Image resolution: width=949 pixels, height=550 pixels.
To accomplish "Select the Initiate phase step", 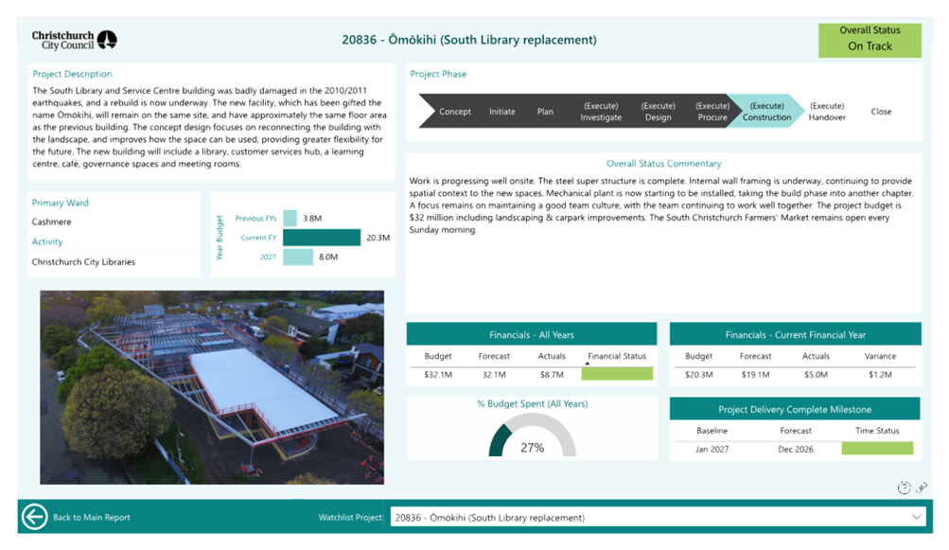I will [502, 112].
